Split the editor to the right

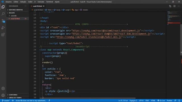(174, 6)
